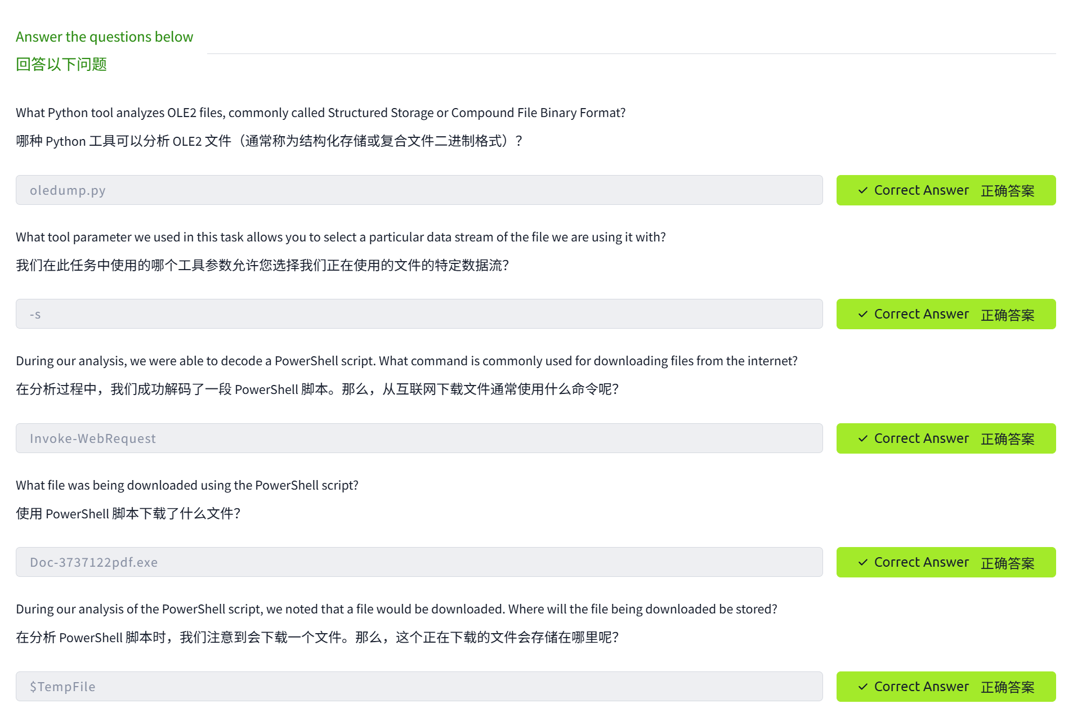Click the English question about the PowerShell download command
The image size is (1073, 708).
406,361
